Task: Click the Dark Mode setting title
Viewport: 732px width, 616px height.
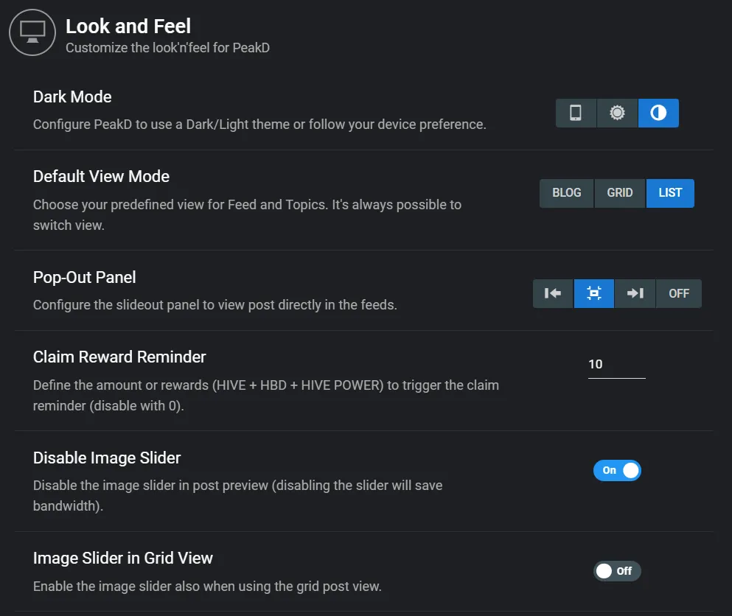Action: pos(72,97)
